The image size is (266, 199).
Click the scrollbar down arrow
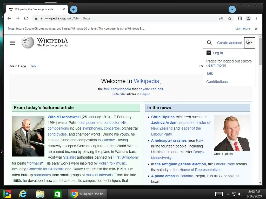260,183
